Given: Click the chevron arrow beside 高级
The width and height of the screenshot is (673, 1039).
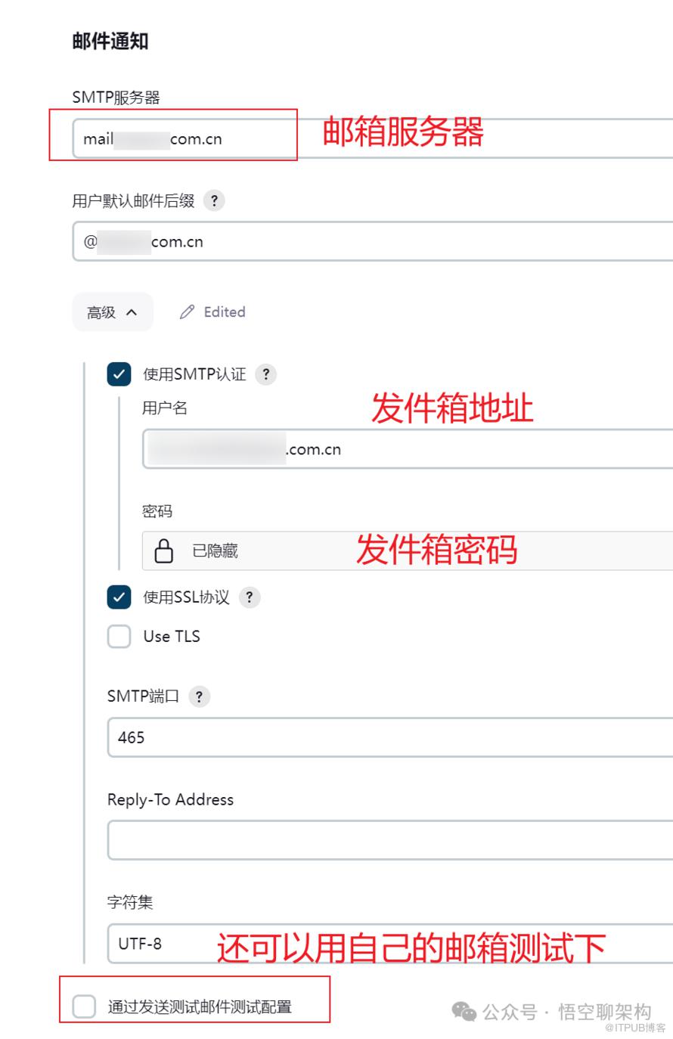Looking at the screenshot, I should point(132,312).
